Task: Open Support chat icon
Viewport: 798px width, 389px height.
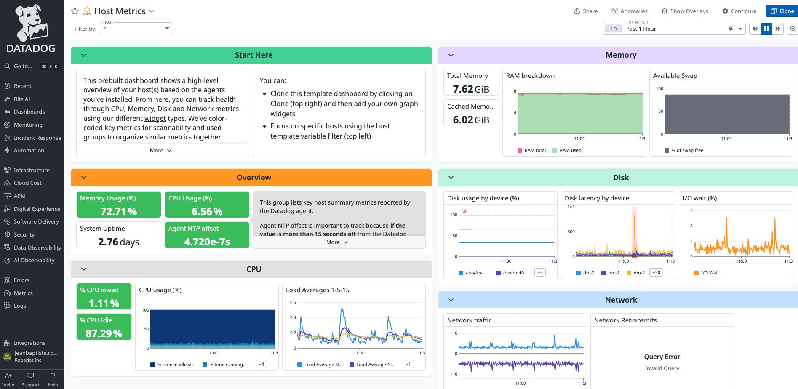Action: 31,376
